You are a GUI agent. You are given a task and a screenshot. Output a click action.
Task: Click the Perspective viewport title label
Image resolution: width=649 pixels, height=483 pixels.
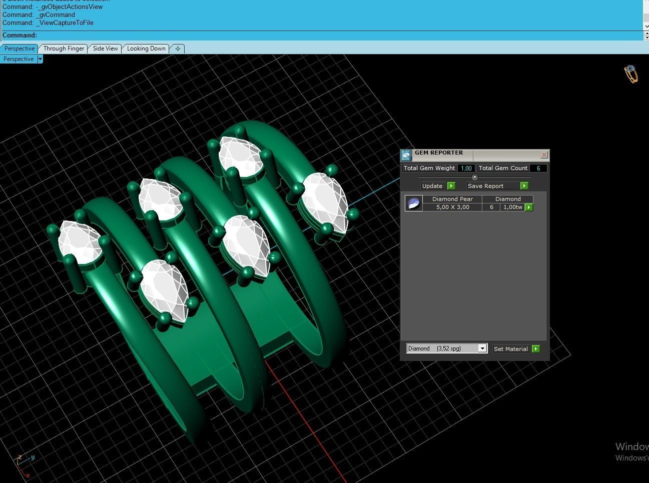click(x=19, y=59)
